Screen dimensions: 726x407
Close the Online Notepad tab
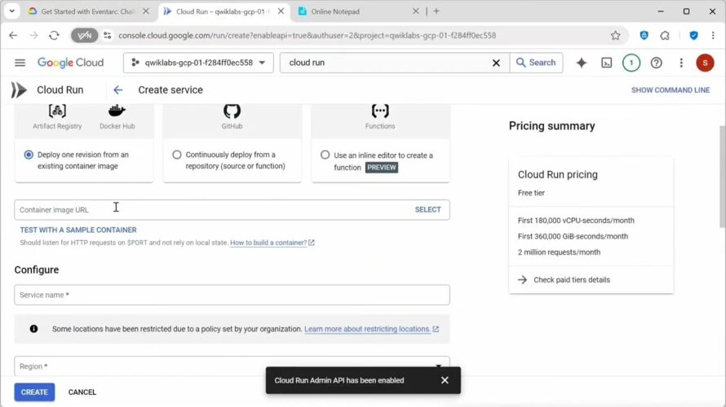415,11
